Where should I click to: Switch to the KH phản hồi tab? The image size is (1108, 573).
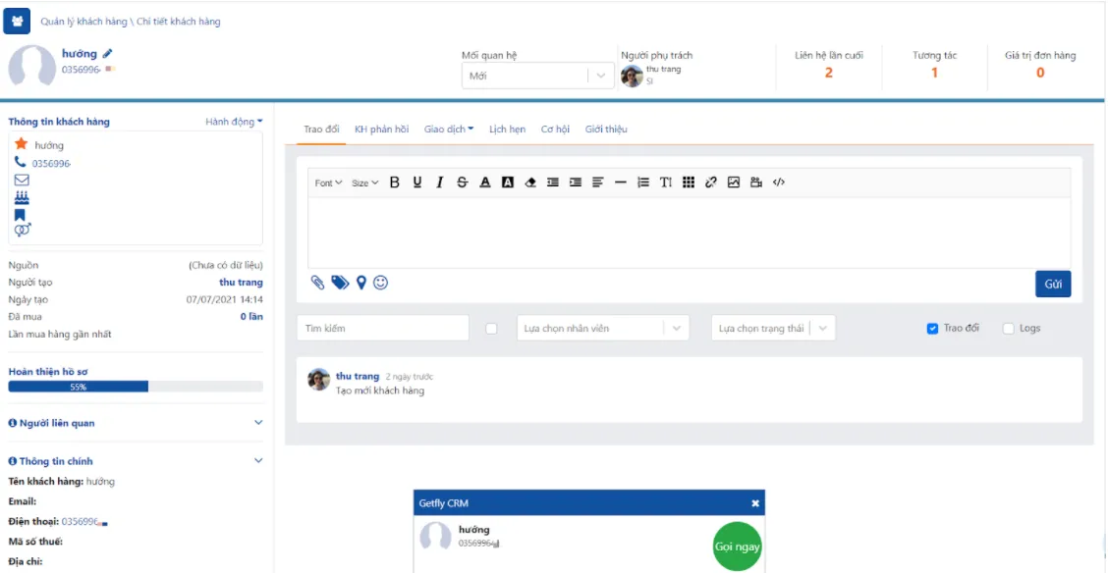[x=381, y=130]
